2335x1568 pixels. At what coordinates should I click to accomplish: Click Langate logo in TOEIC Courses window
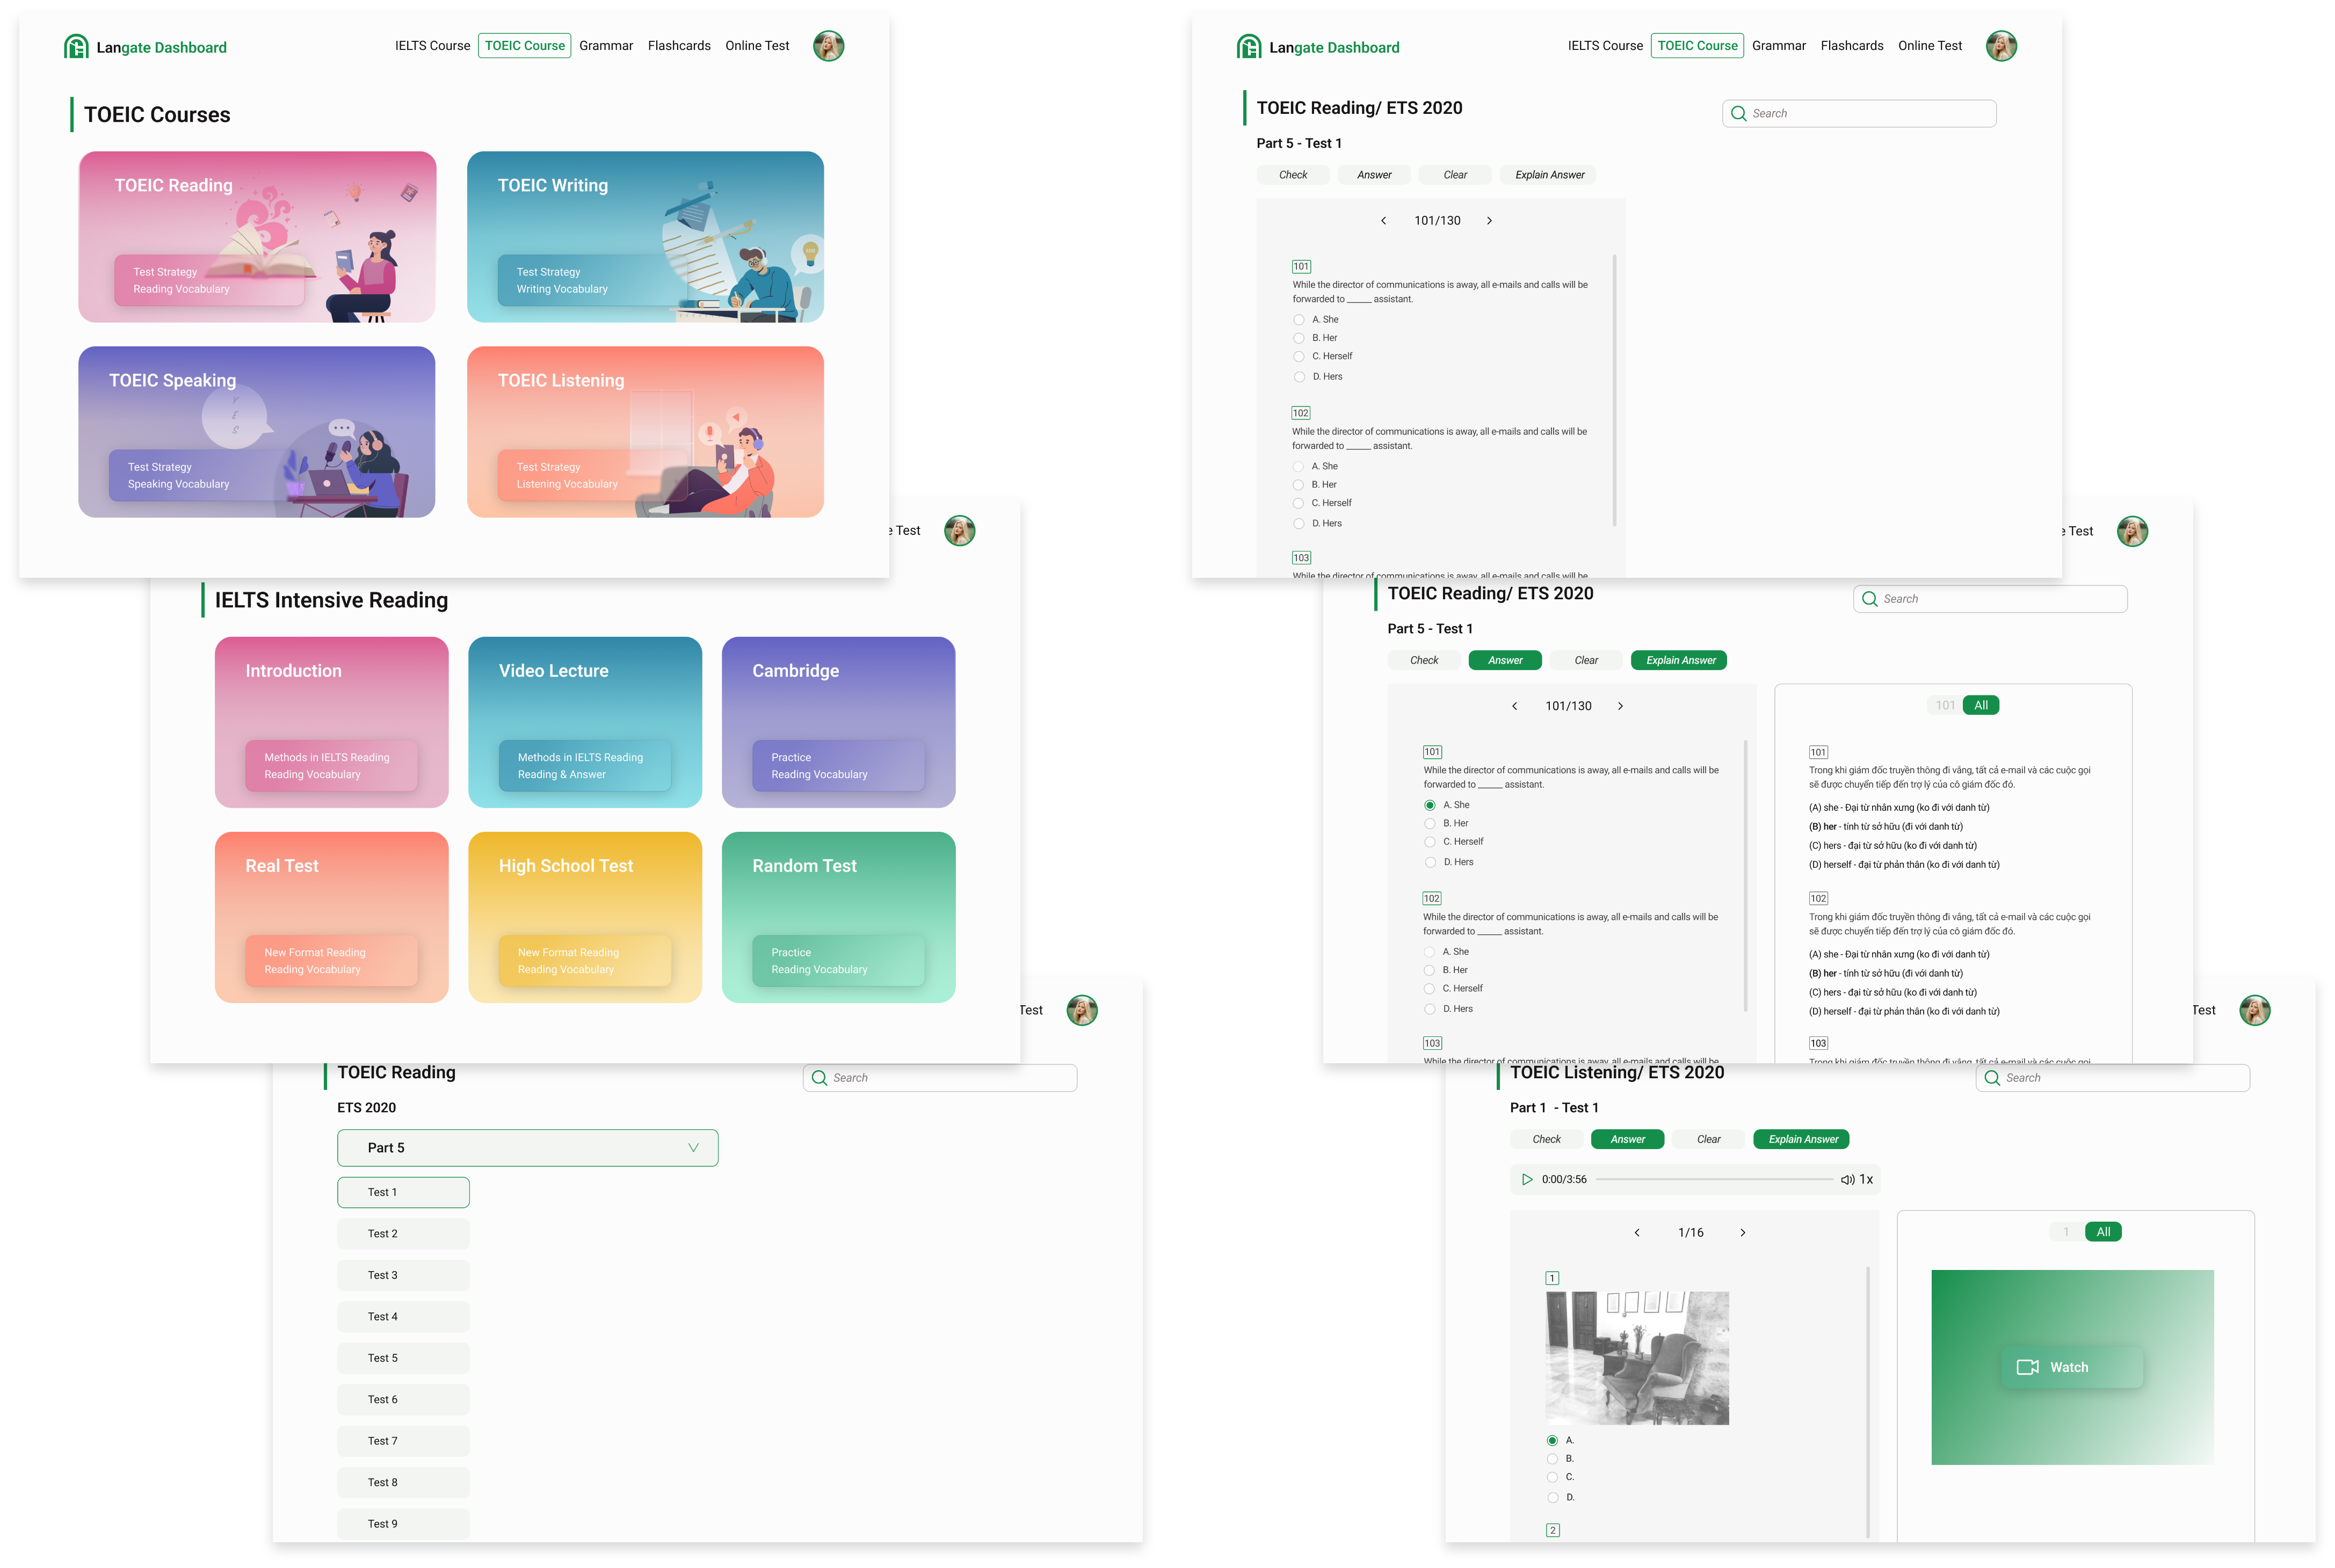(76, 46)
